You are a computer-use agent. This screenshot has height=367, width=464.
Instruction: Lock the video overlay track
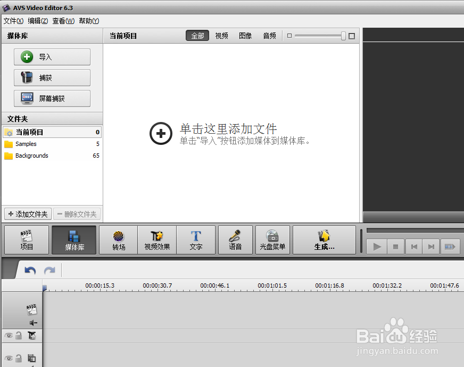19,358
